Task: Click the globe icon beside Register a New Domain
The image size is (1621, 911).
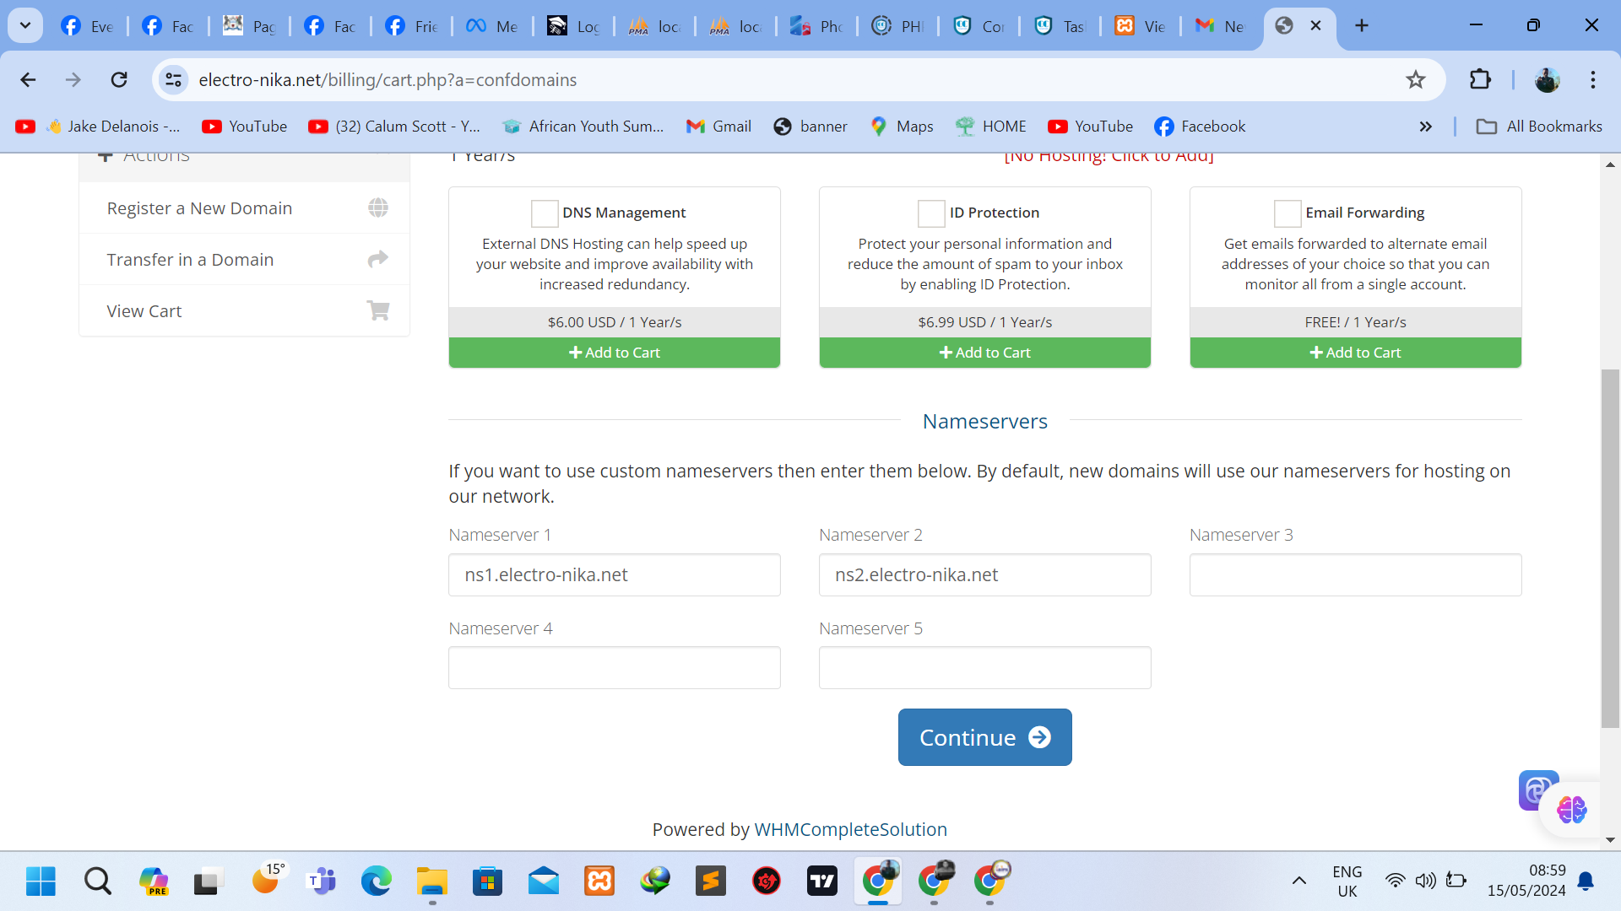Action: click(x=378, y=208)
